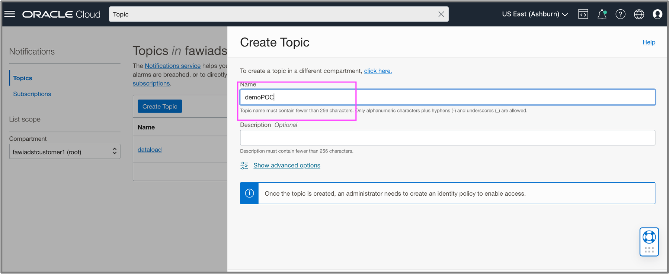Open the Cloud Shell developer tools icon

(583, 14)
